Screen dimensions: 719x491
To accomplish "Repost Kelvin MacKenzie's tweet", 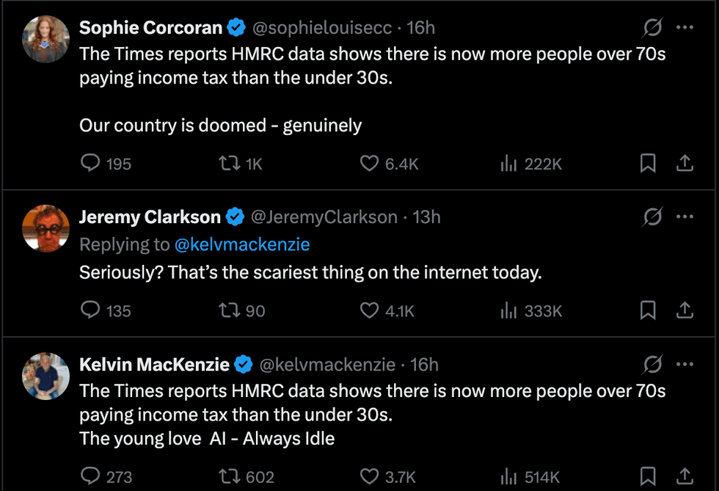I will 229,477.
